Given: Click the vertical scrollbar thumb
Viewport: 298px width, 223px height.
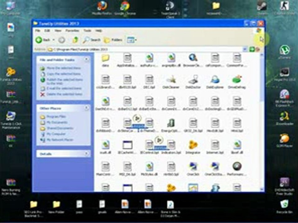Looking at the screenshot, I should pyautogui.click(x=262, y=79).
